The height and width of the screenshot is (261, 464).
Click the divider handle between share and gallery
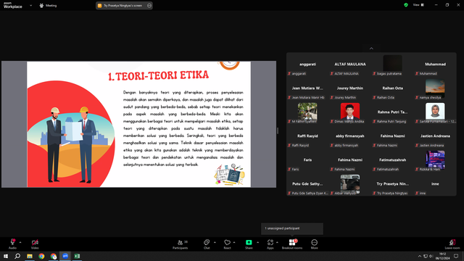tap(278, 130)
